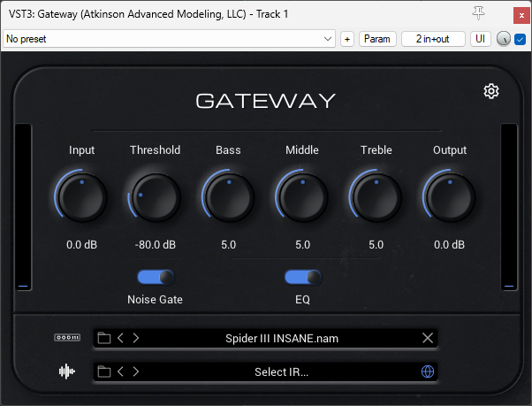
Task: Load previous IR with left arrow
Action: click(120, 372)
